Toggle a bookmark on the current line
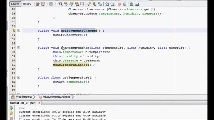Viewport: 214px width, 120px height. [100, 4]
